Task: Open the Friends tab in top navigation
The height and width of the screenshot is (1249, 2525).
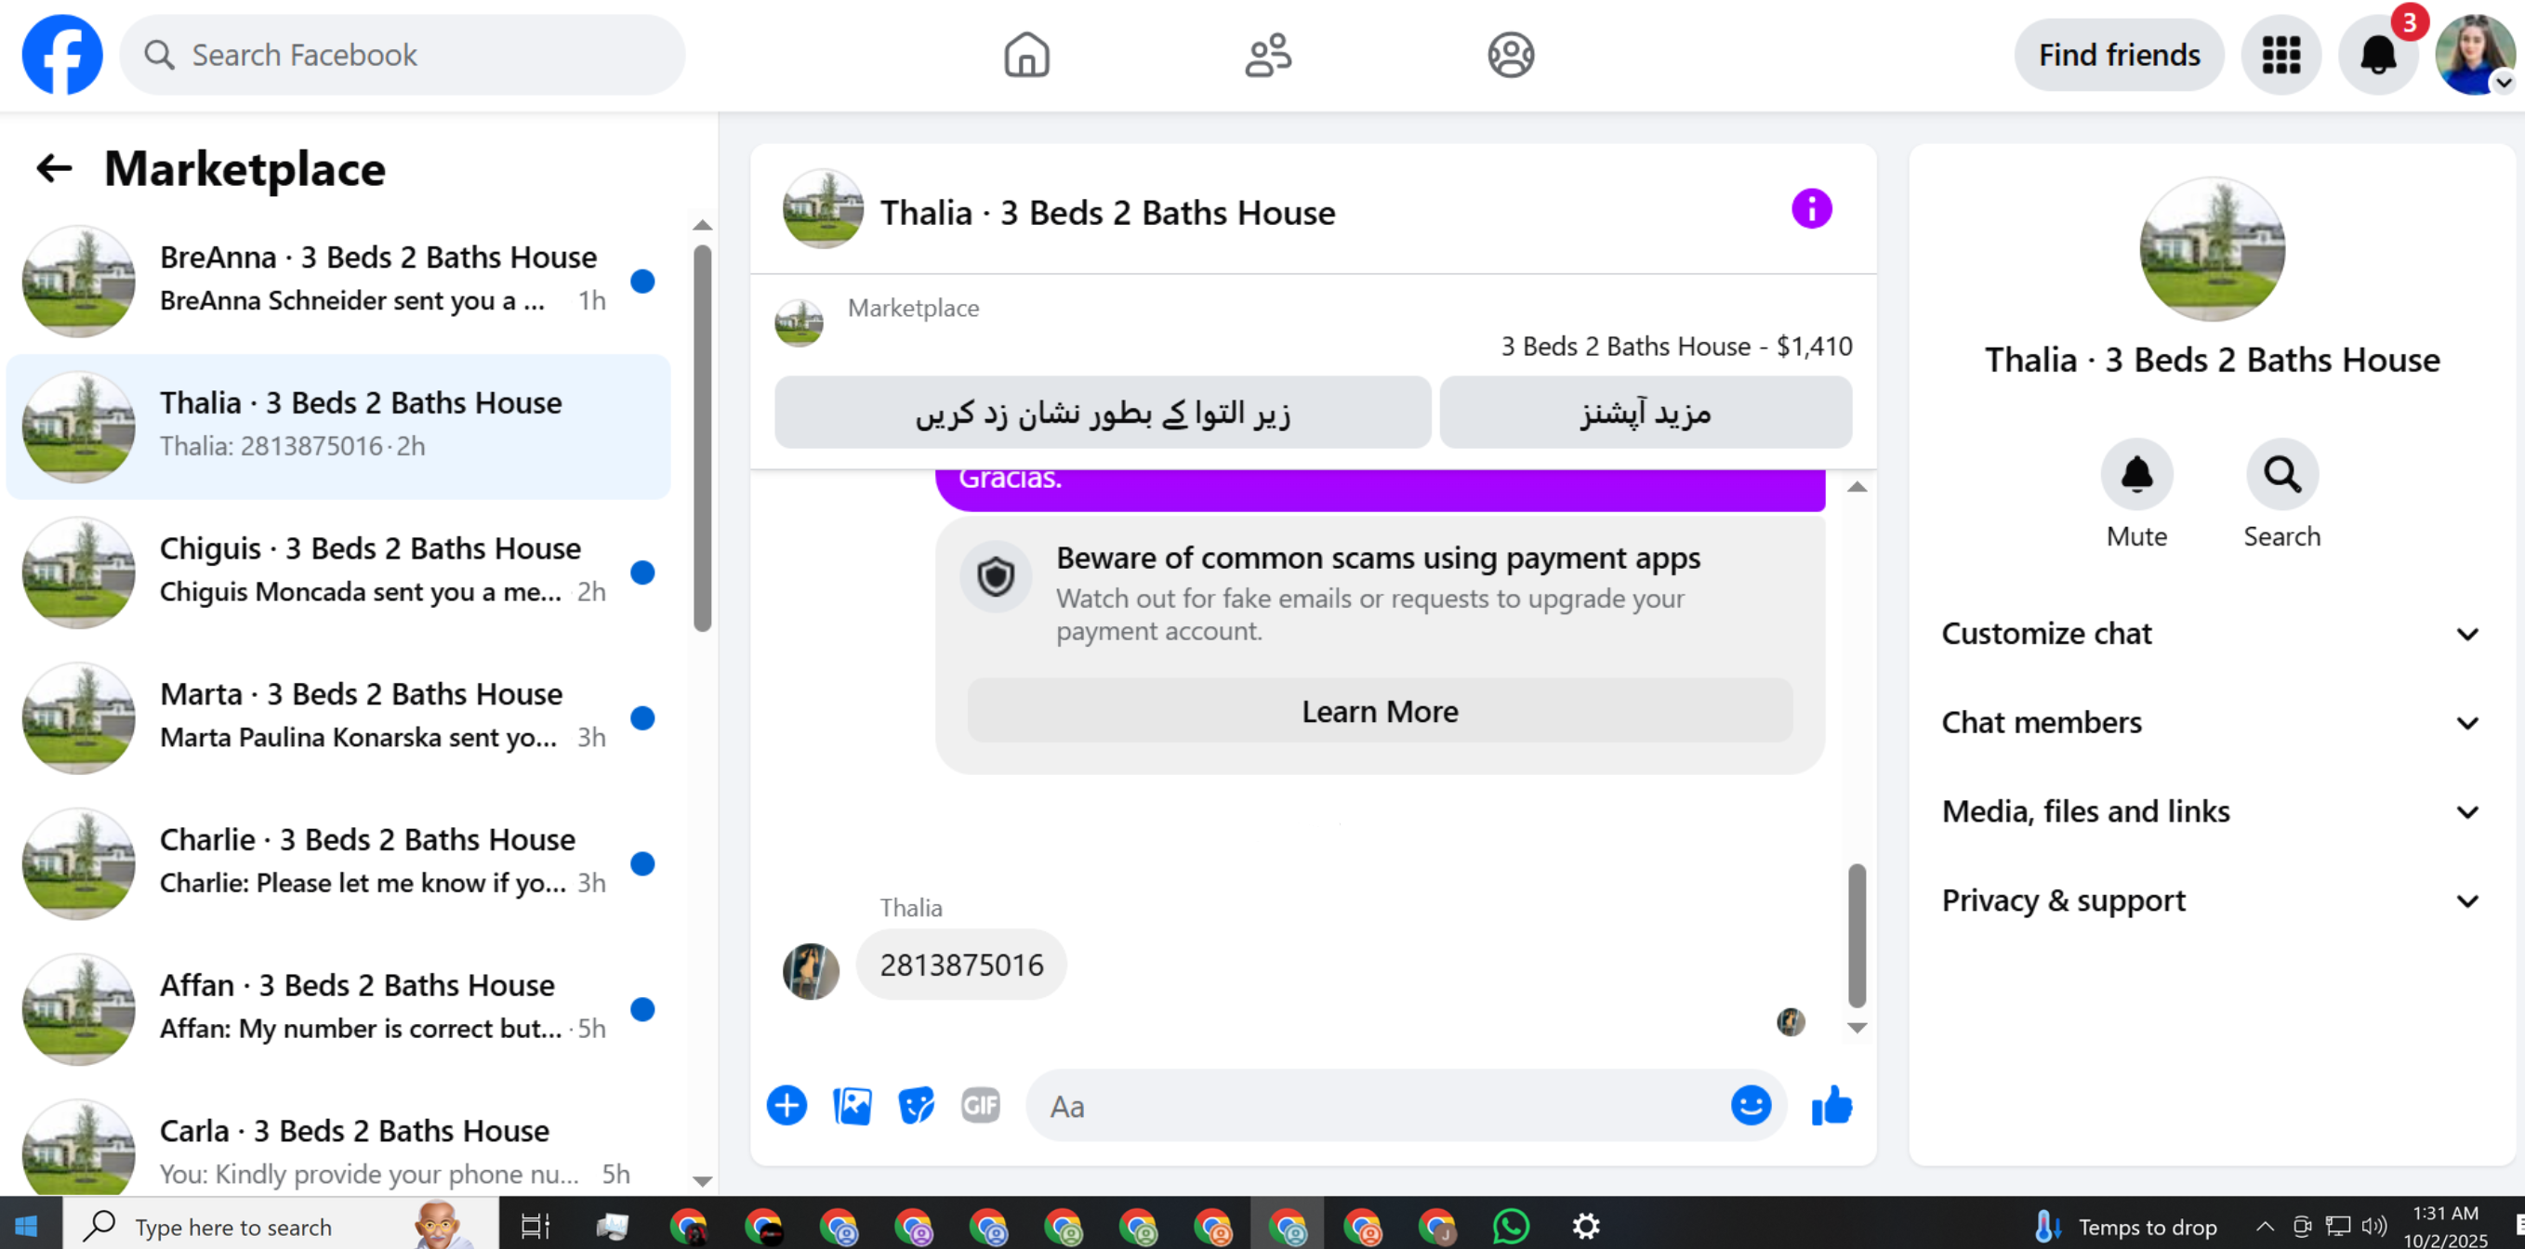Action: [1267, 55]
